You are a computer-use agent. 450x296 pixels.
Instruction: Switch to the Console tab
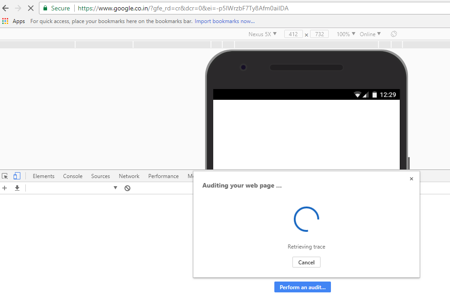click(x=72, y=176)
